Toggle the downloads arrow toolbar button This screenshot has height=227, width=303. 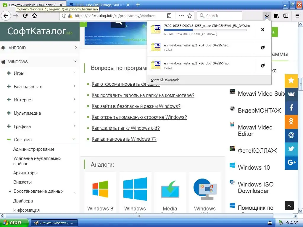[x=267, y=16]
